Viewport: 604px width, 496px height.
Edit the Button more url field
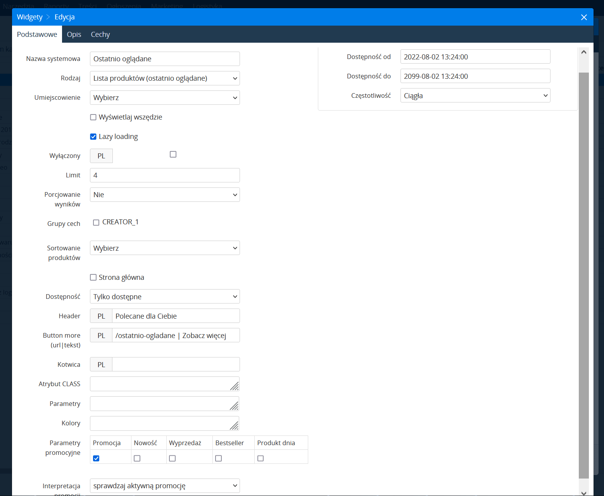176,335
